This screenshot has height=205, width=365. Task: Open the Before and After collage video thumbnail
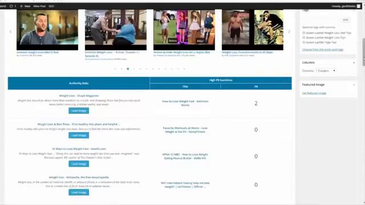click(x=184, y=30)
